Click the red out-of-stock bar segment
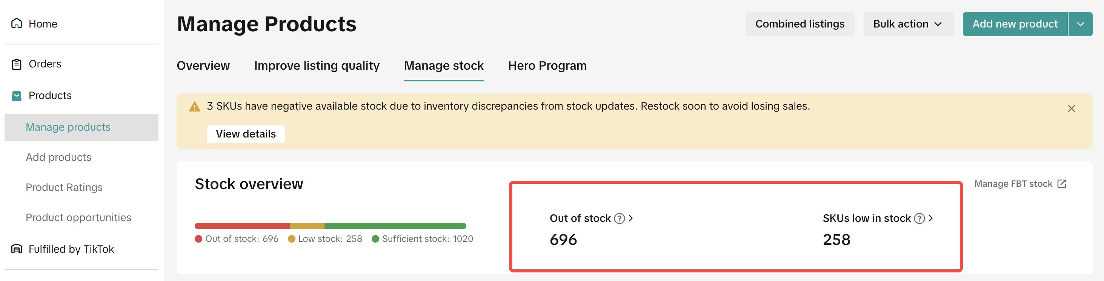Viewport: 1104px width, 281px height. [x=242, y=226]
